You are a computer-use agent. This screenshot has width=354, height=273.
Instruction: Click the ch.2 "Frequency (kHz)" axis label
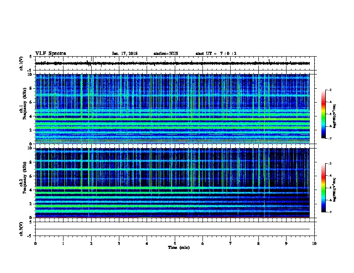pos(25,178)
